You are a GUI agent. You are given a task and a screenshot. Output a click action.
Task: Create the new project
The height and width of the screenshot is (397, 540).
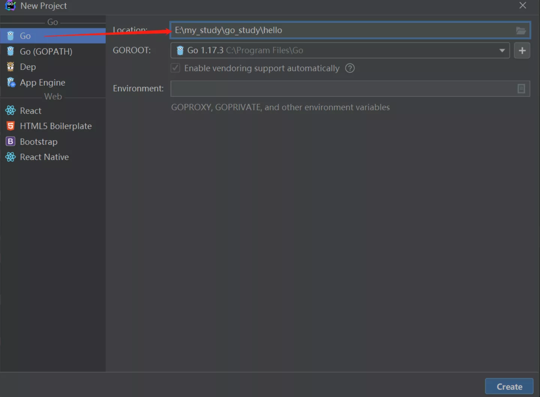tap(509, 387)
